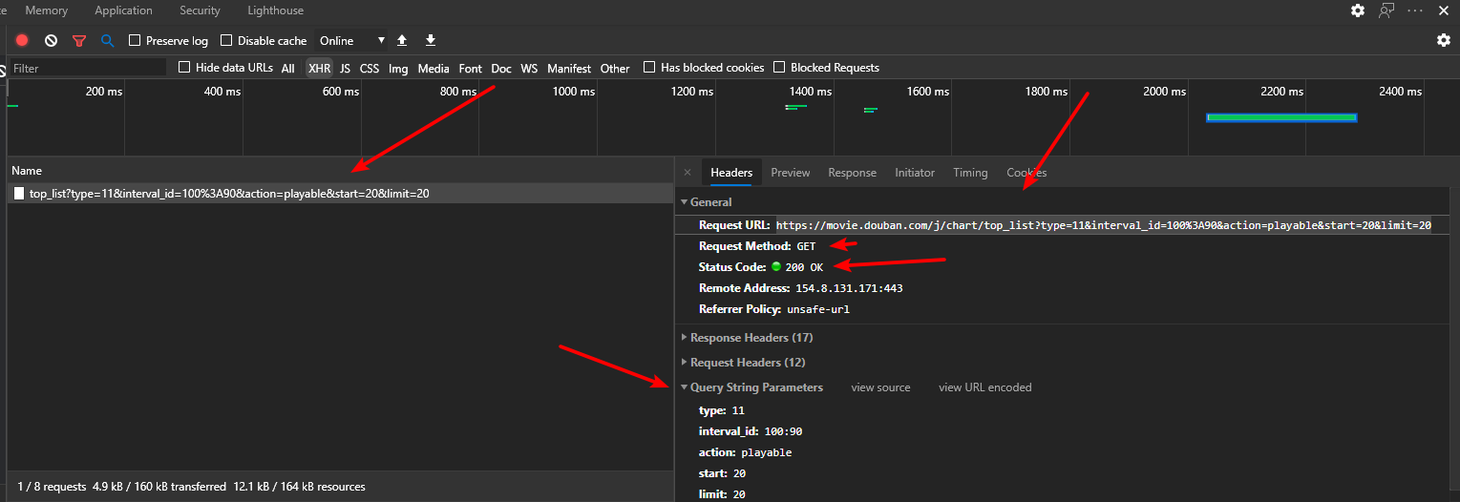Image resolution: width=1460 pixels, height=502 pixels.
Task: Enable Preserve log checkbox
Action: (x=135, y=40)
